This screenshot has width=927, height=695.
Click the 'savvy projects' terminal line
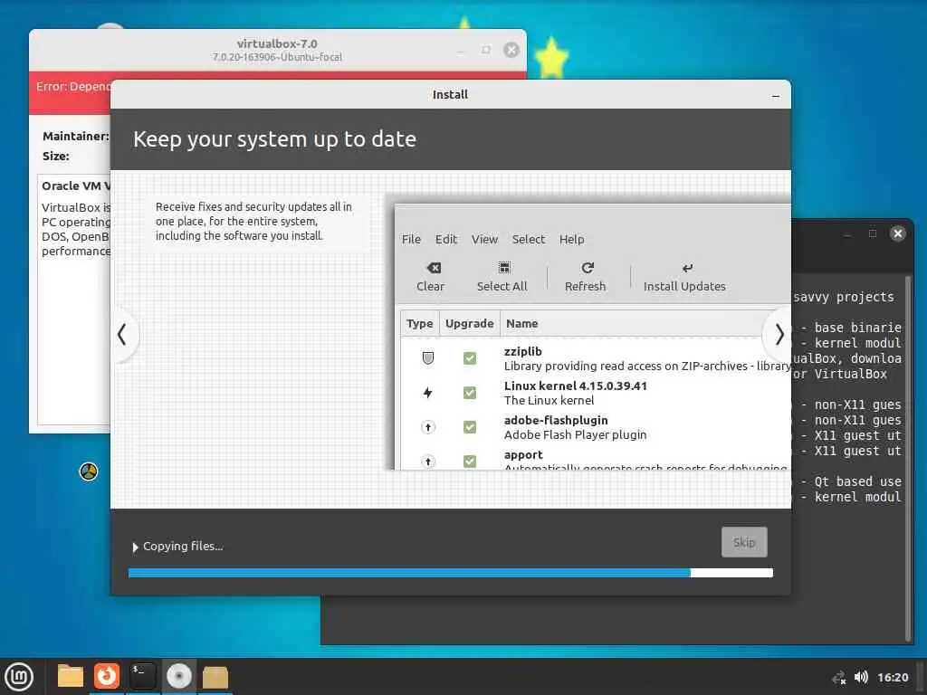844,297
